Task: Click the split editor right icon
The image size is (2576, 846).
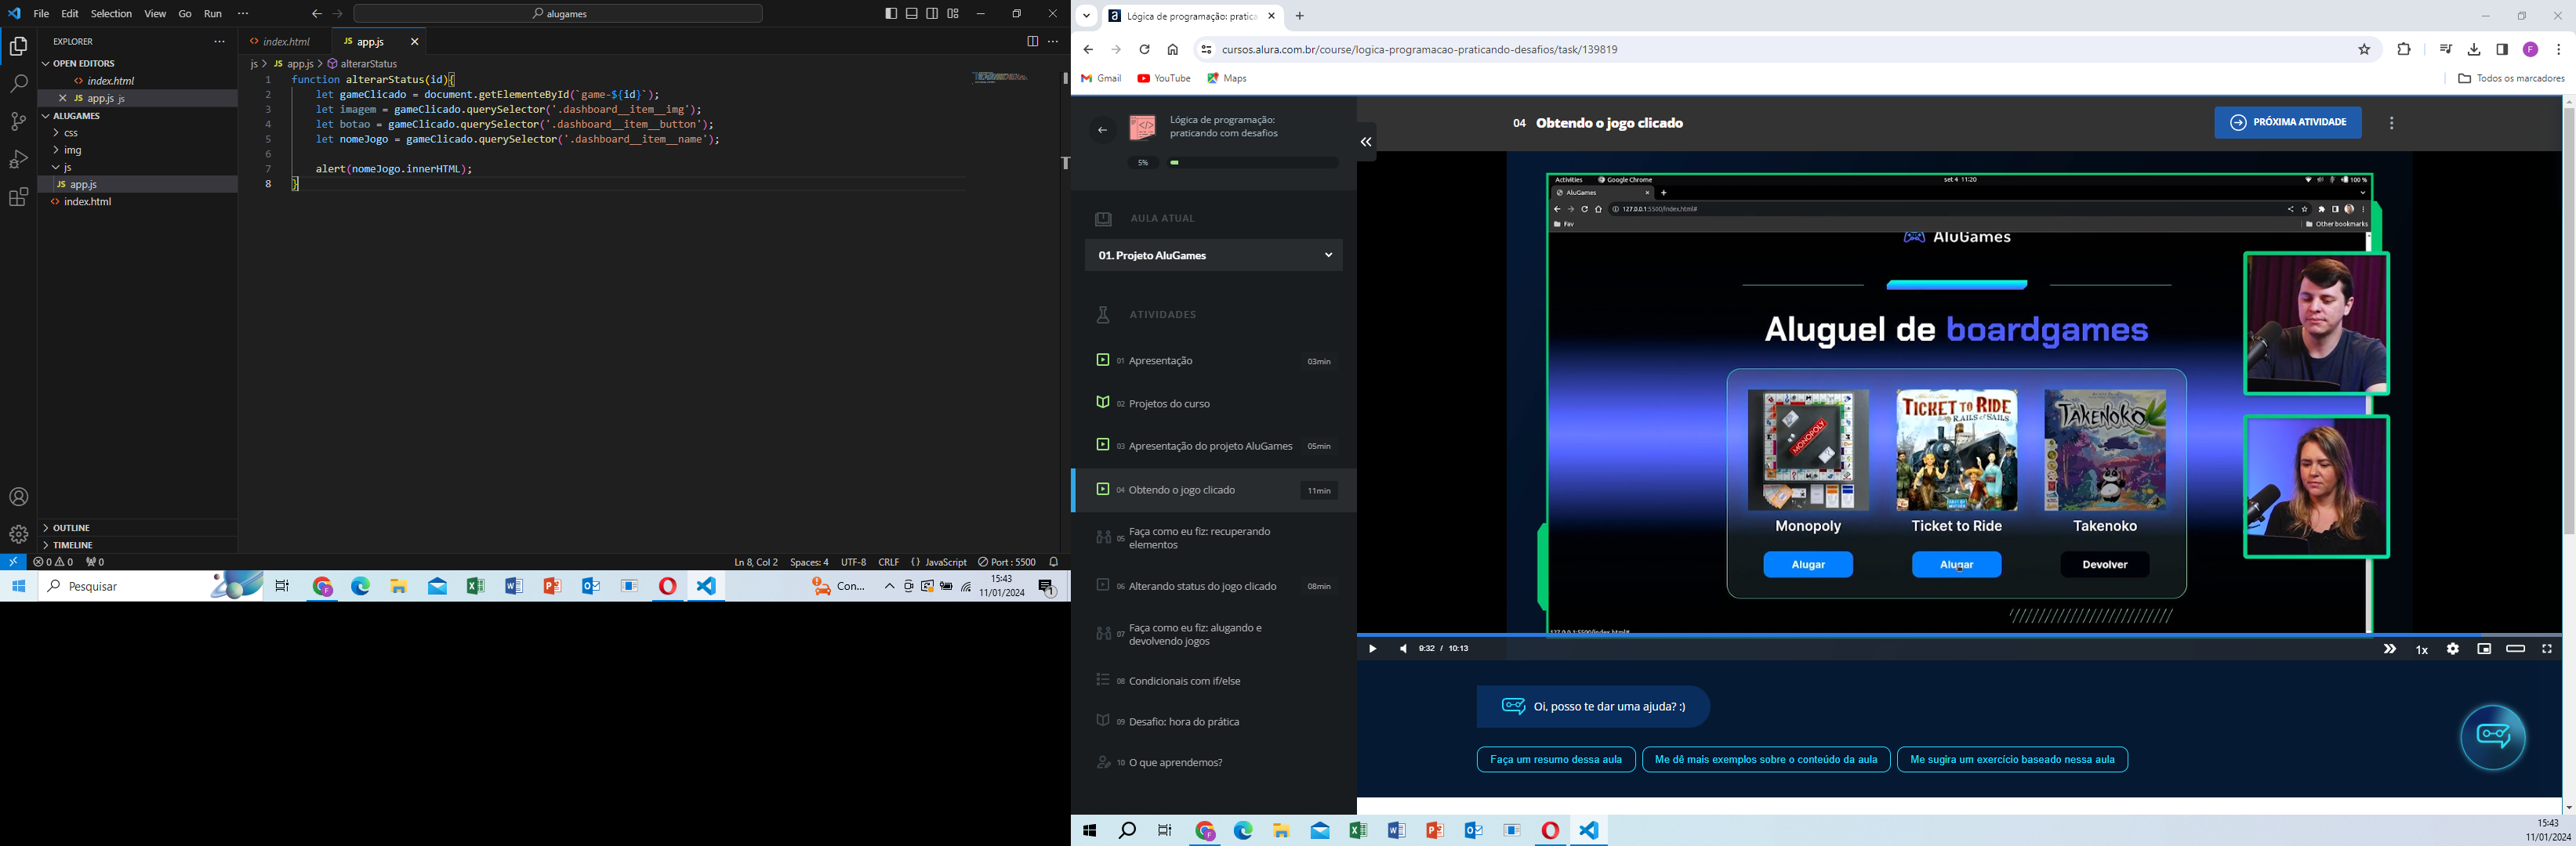Action: click(1032, 42)
